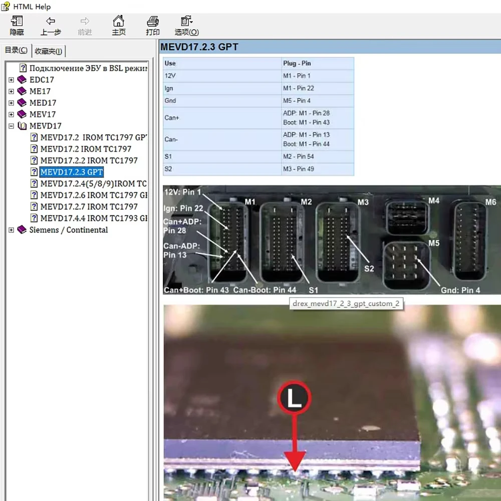Expand the MED17 tree node
Viewport: 501px width, 501px height.
[x=11, y=103]
